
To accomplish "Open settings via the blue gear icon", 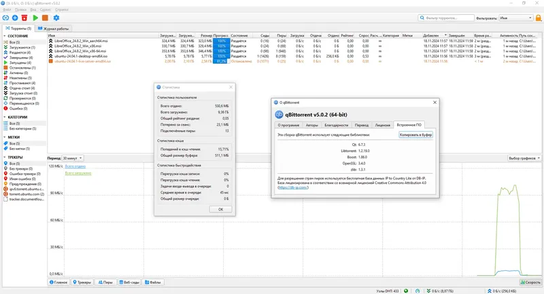I will [56, 18].
